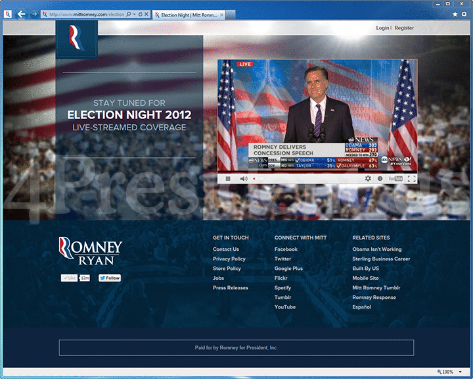The height and width of the screenshot is (379, 473).
Task: Go back with the browser back arrow
Action: (21, 14)
